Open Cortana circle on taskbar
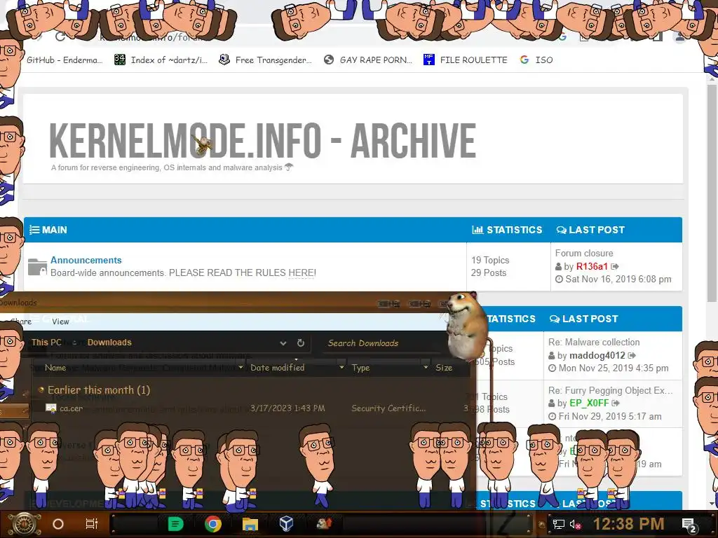The image size is (718, 538). tap(58, 524)
